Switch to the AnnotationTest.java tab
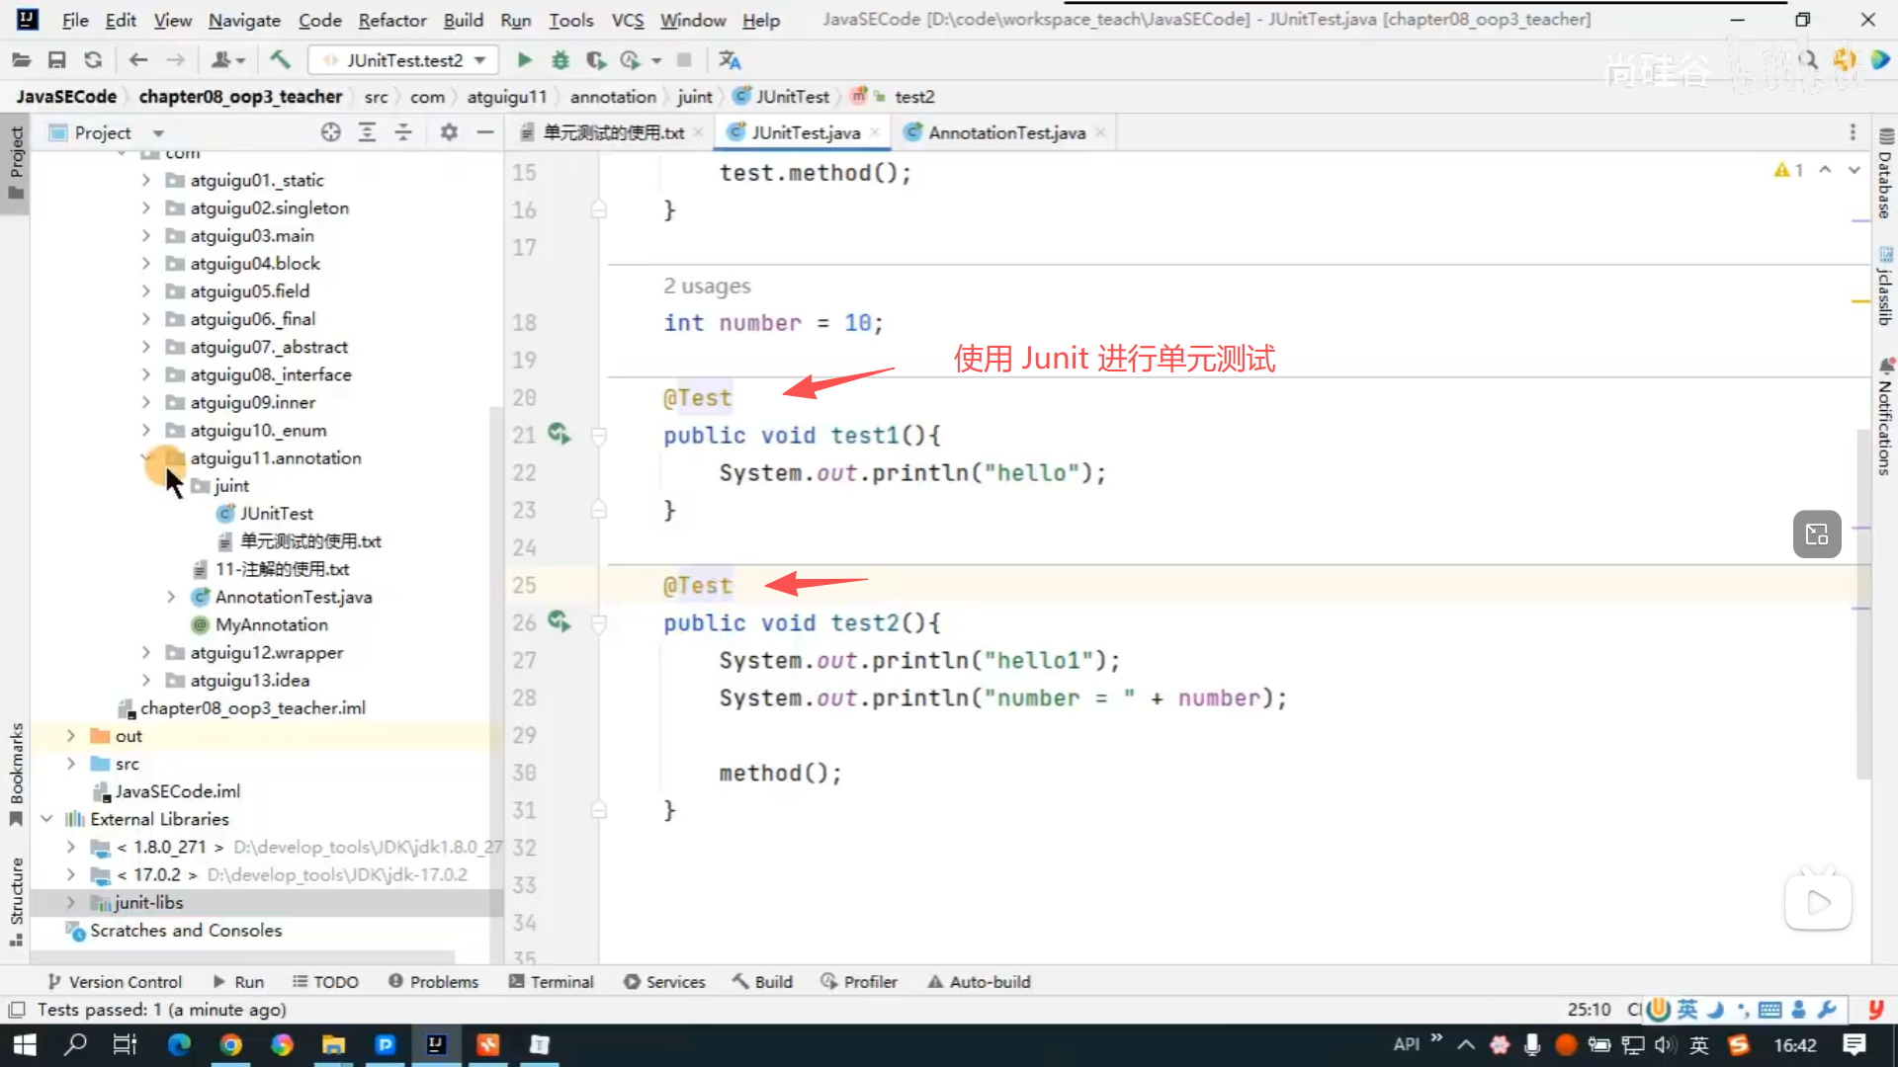 (1005, 132)
